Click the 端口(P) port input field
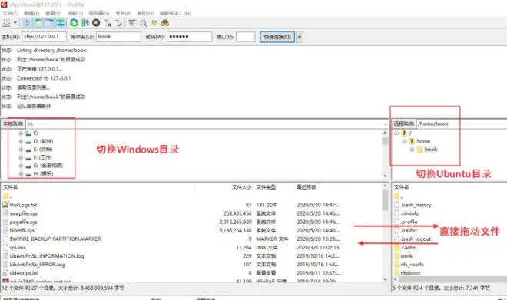The height and width of the screenshot is (300, 507). click(245, 37)
